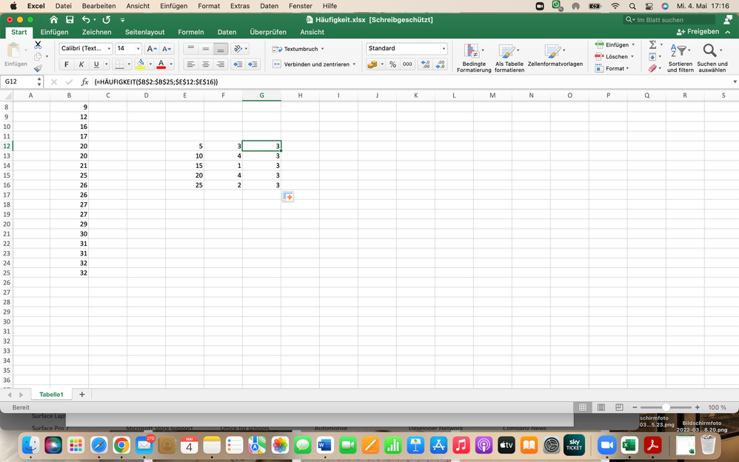Toggle italic (K) formatting
The height and width of the screenshot is (462, 739).
tap(81, 64)
